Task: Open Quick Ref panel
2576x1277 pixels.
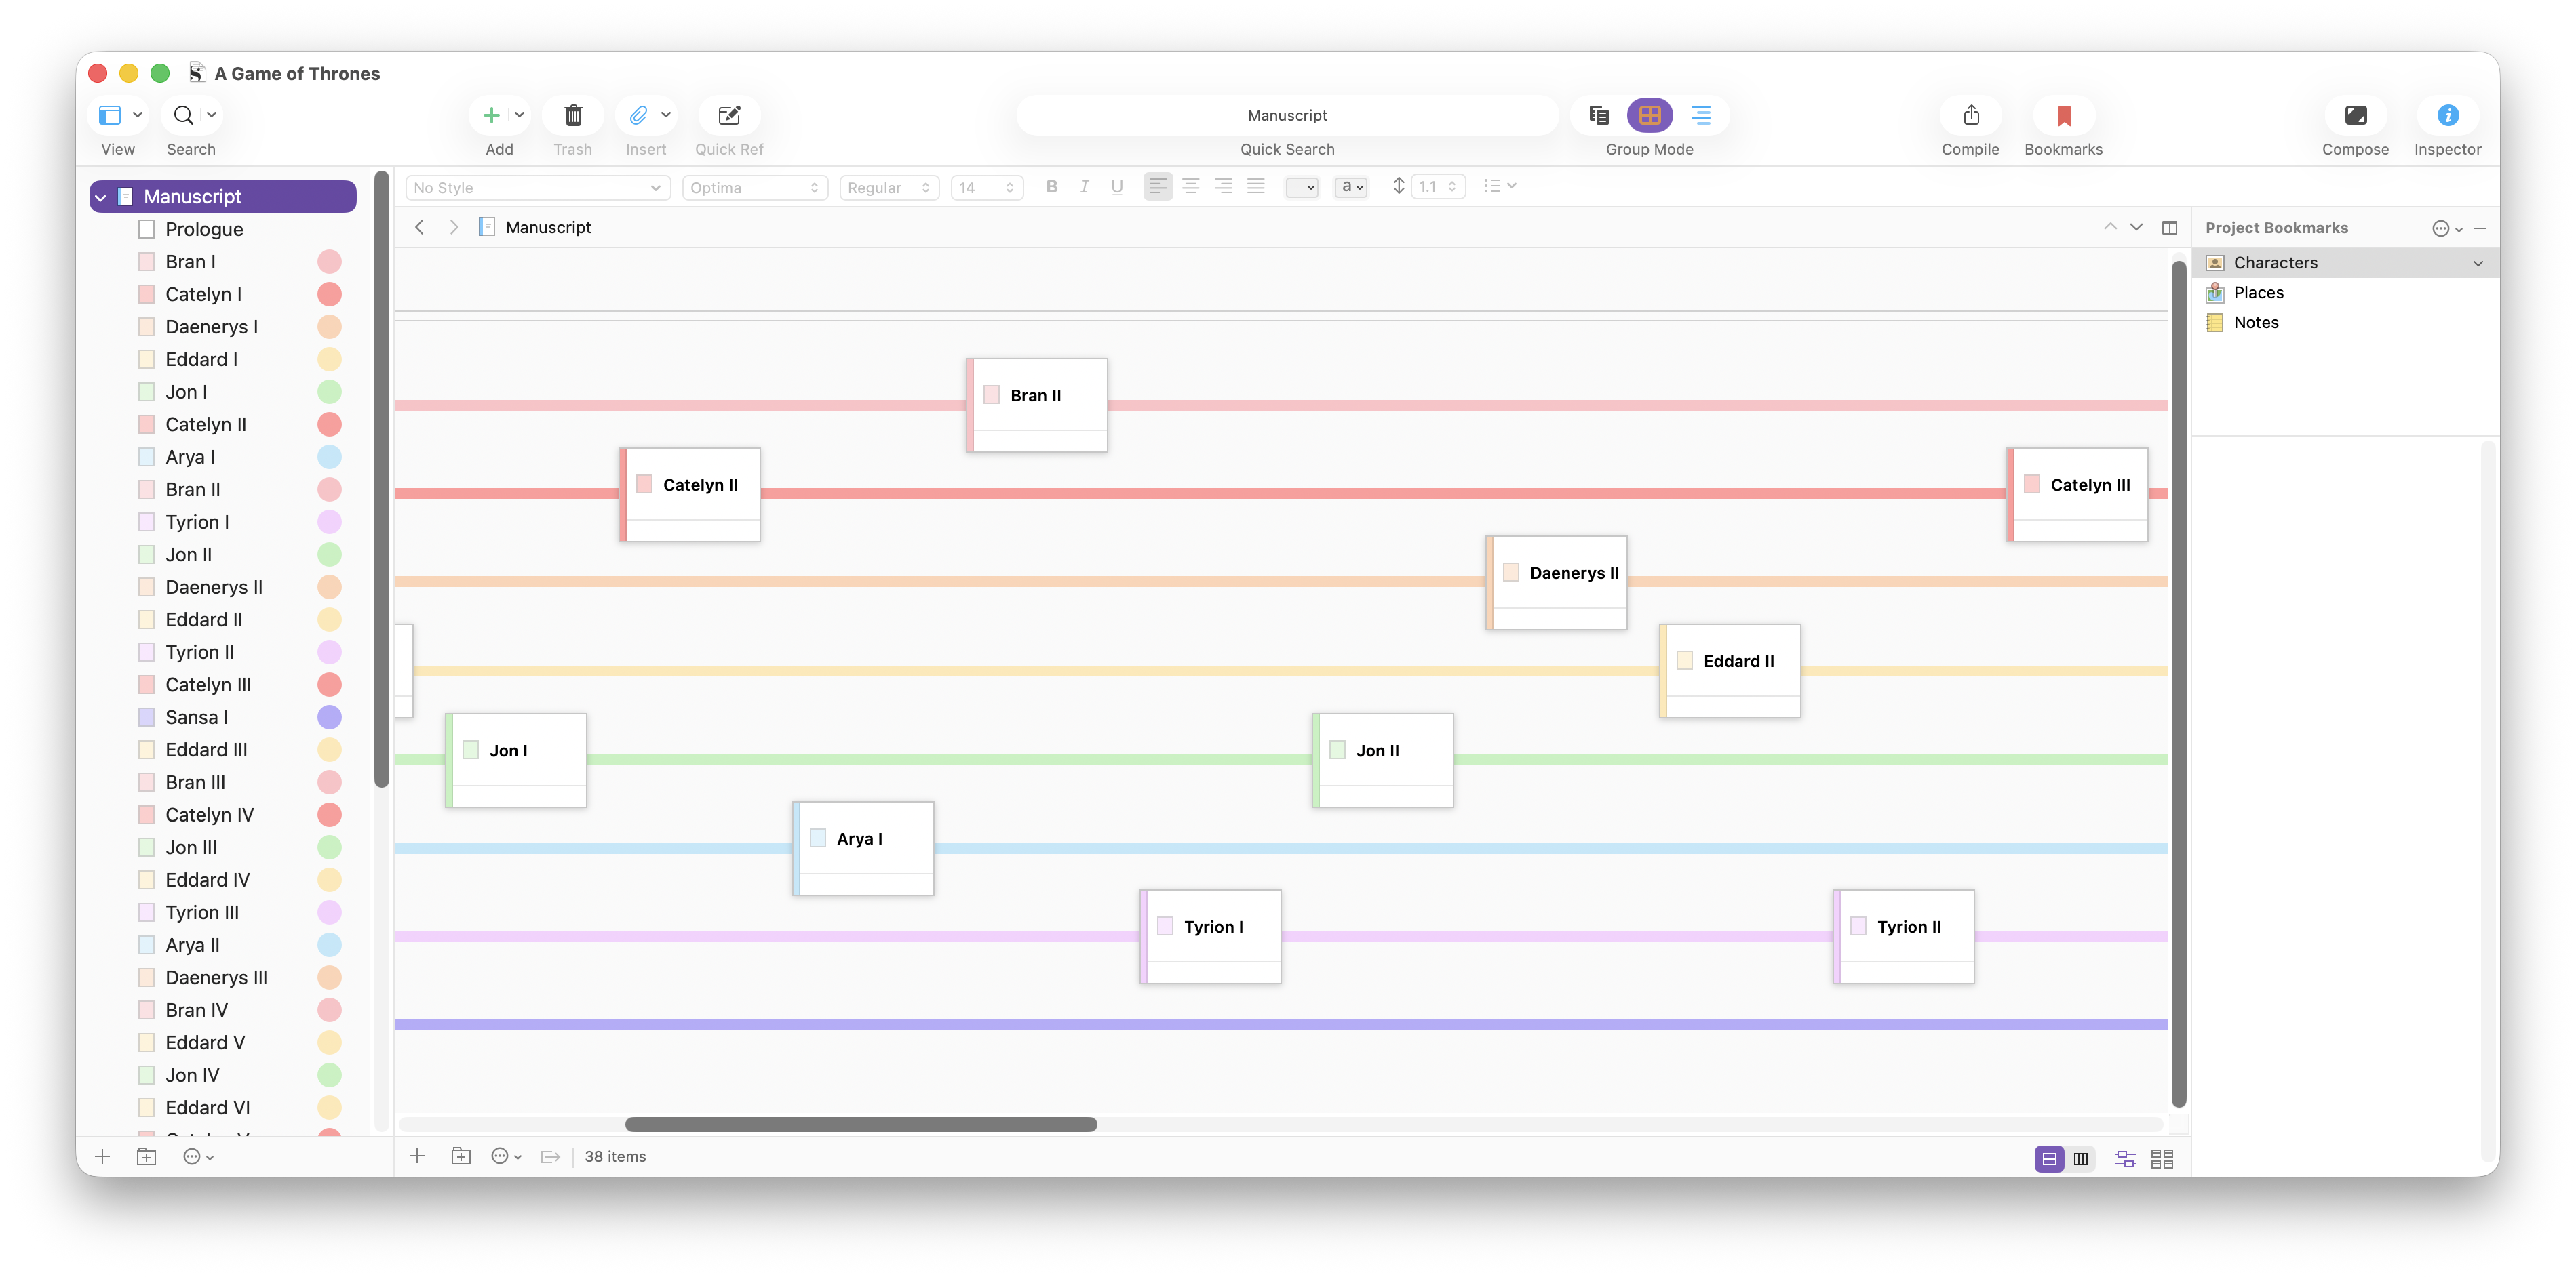Action: [729, 116]
